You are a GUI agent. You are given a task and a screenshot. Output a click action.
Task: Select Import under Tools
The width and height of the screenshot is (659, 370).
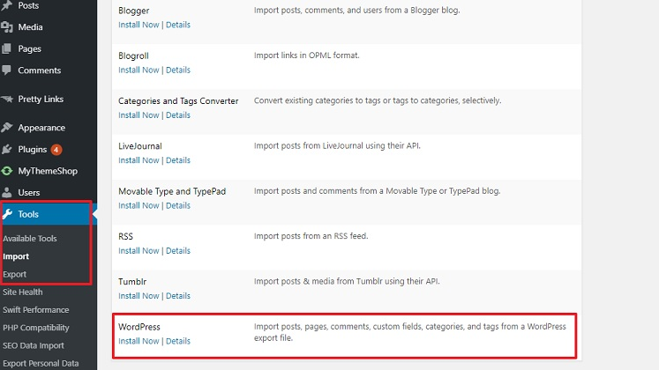(x=16, y=256)
